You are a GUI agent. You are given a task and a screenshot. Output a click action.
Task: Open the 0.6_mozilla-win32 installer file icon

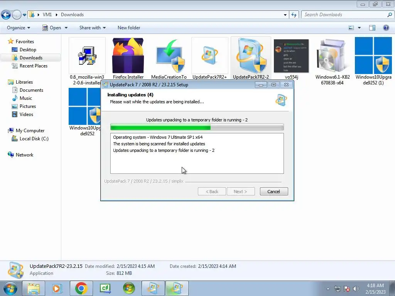[x=87, y=55]
